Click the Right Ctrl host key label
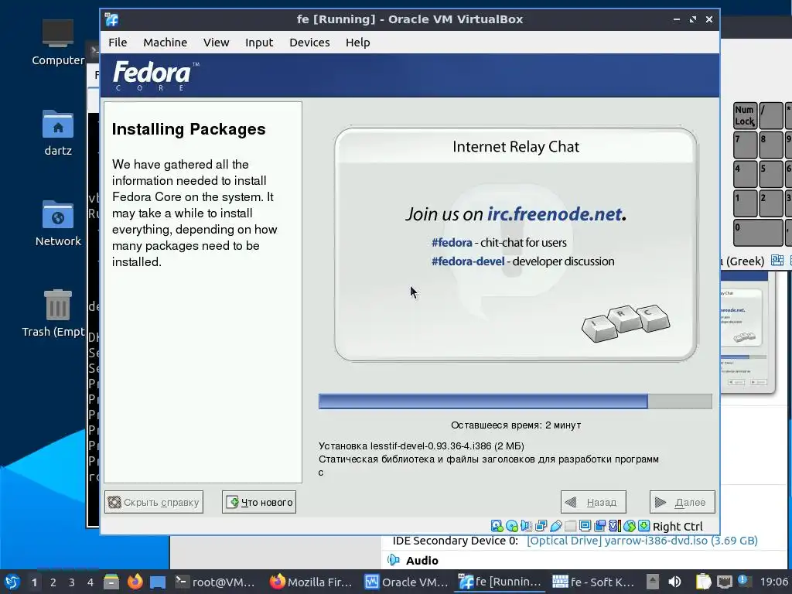 point(678,526)
